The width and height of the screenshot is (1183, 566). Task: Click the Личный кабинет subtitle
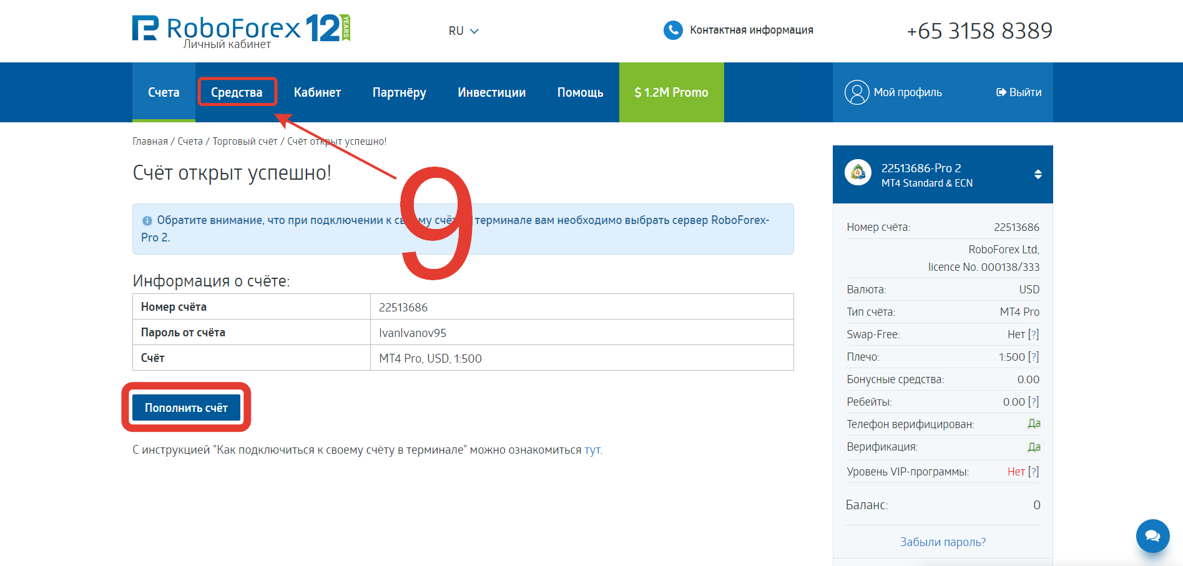click(x=227, y=44)
